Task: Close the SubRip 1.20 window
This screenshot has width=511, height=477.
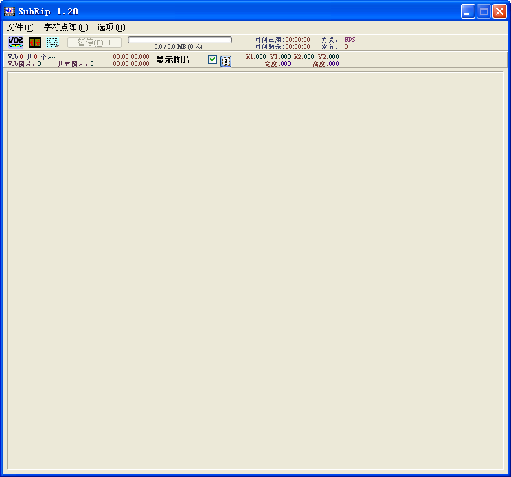Action: point(499,11)
